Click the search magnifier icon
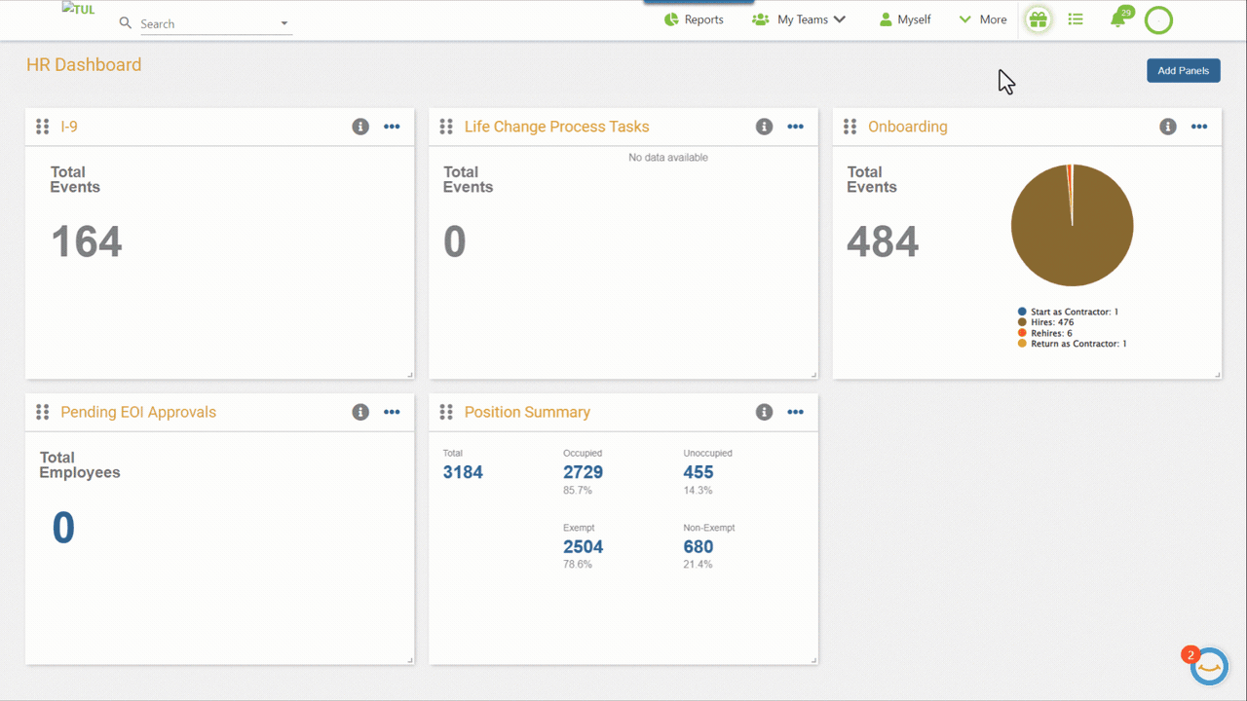This screenshot has height=701, width=1247. click(x=125, y=22)
